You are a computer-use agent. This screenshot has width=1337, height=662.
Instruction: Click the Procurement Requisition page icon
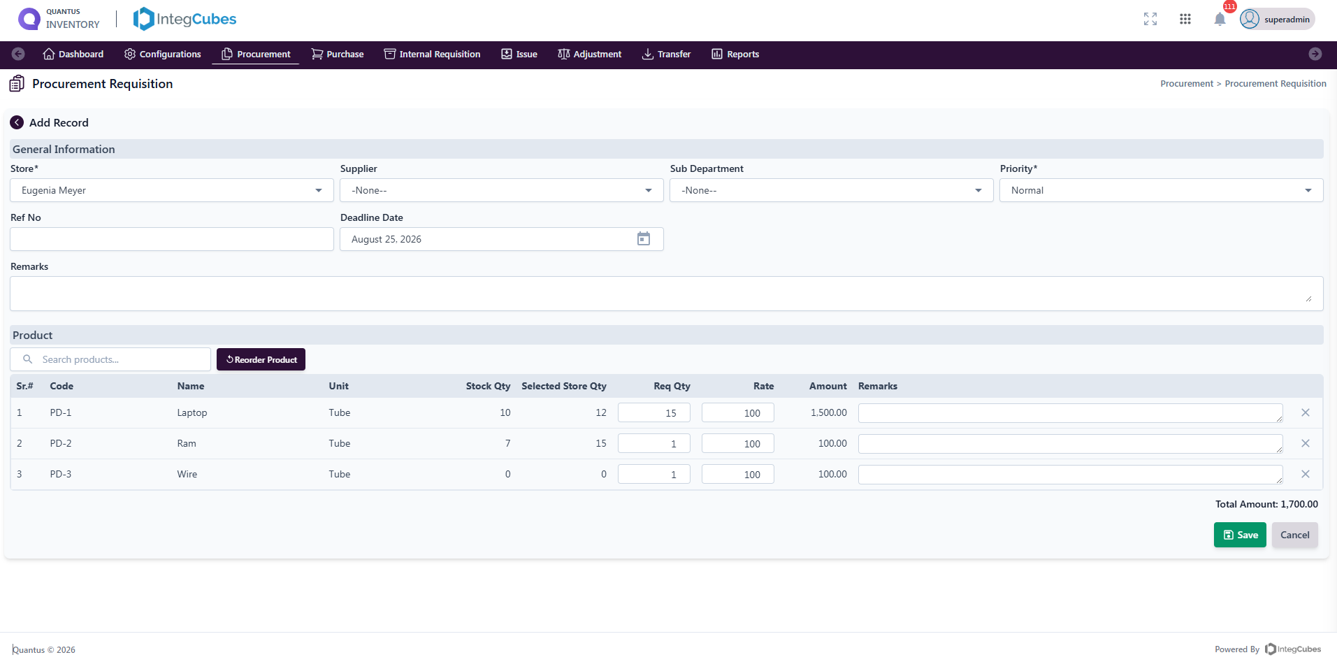point(17,84)
